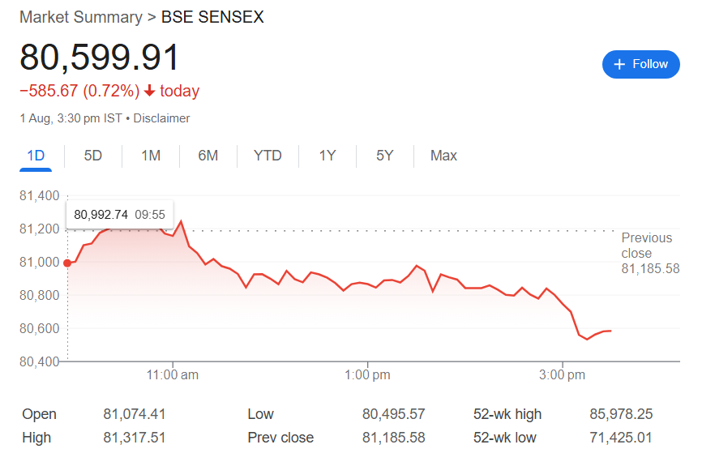Show the 1Y chart range
Viewport: 715px width, 466px height.
click(328, 156)
